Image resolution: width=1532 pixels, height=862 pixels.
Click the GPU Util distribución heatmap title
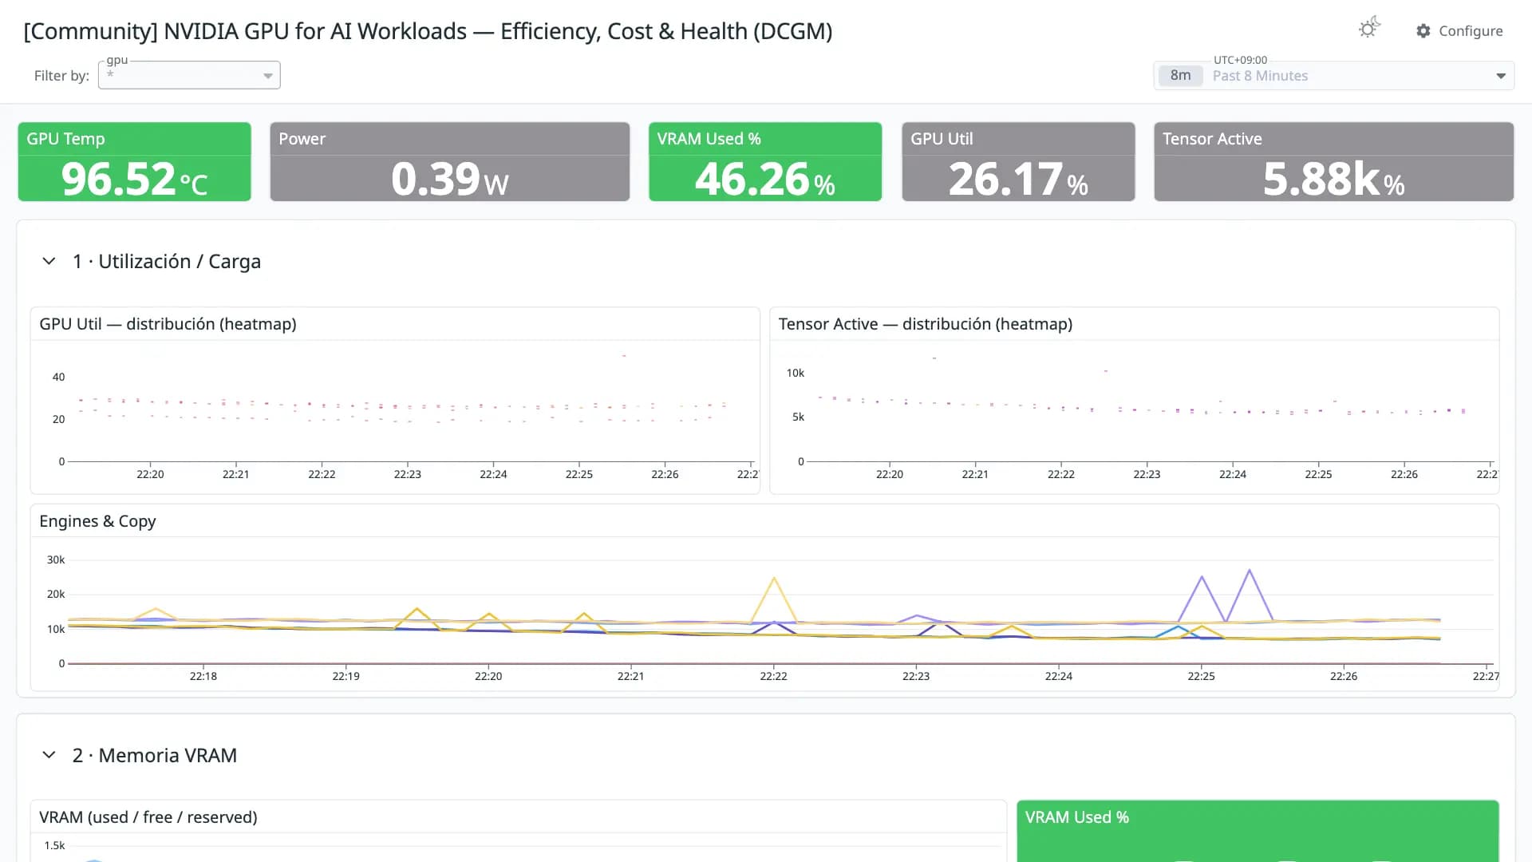[168, 324]
